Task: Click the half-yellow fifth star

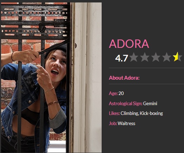Action: click(177, 57)
